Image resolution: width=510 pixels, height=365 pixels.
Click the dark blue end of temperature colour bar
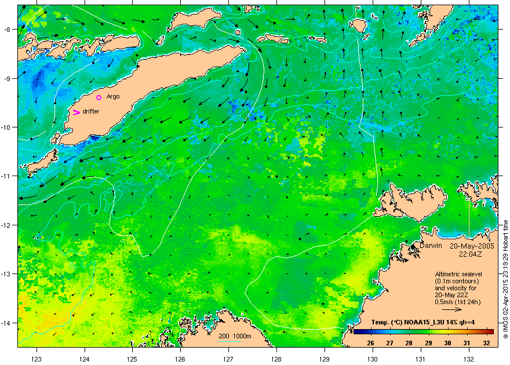click(x=355, y=332)
